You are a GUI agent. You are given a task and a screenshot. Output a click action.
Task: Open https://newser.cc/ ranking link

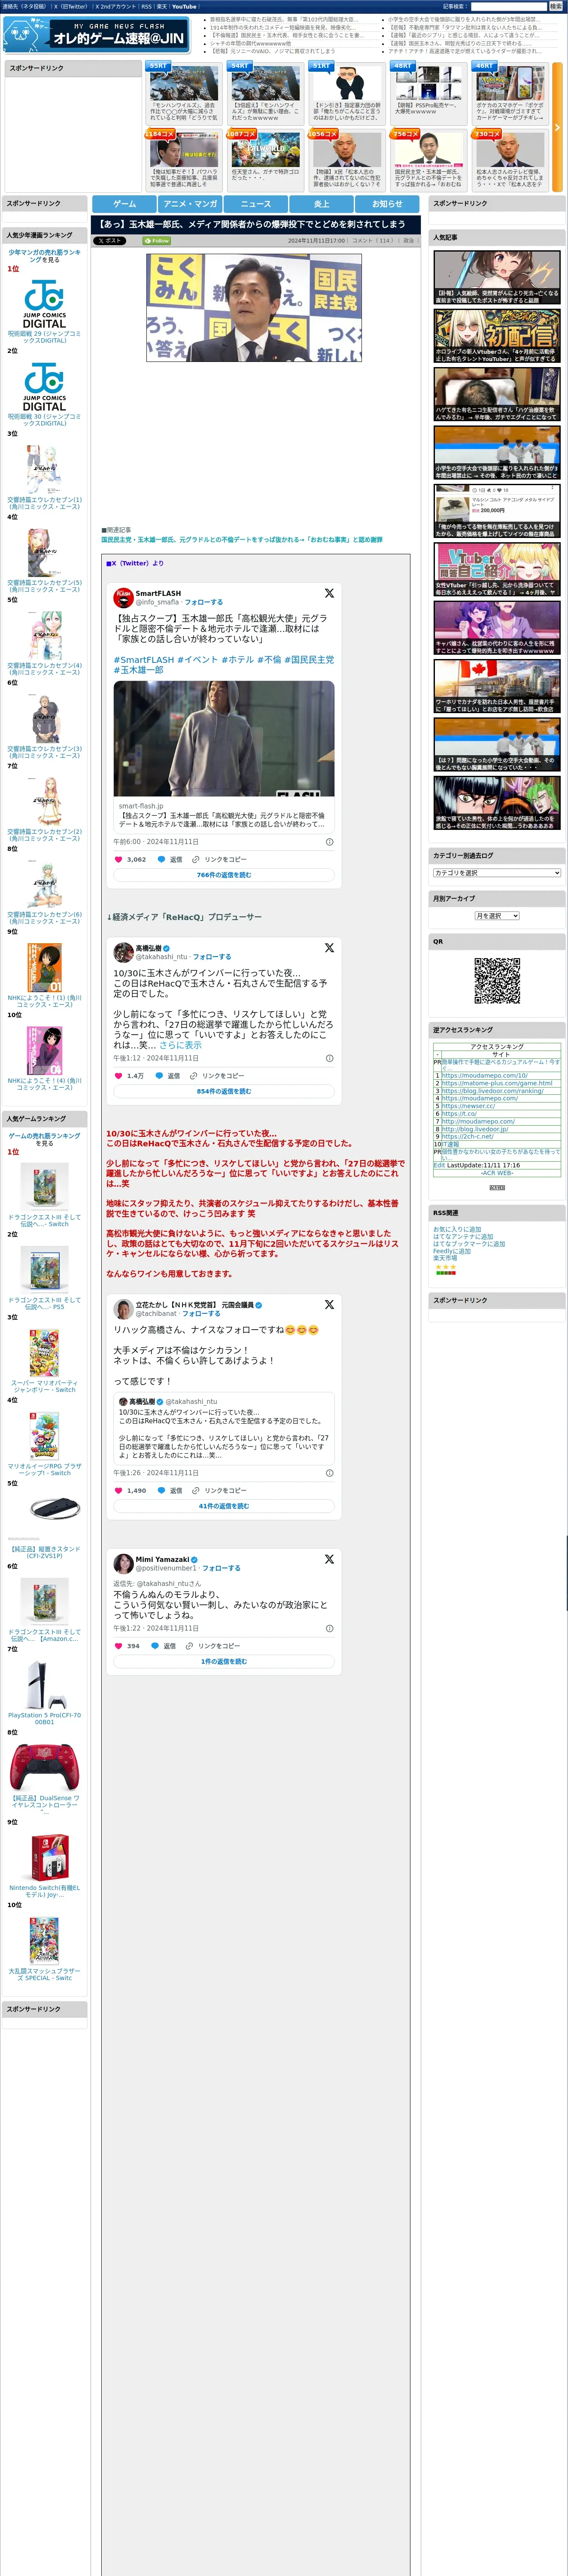[x=468, y=1106]
